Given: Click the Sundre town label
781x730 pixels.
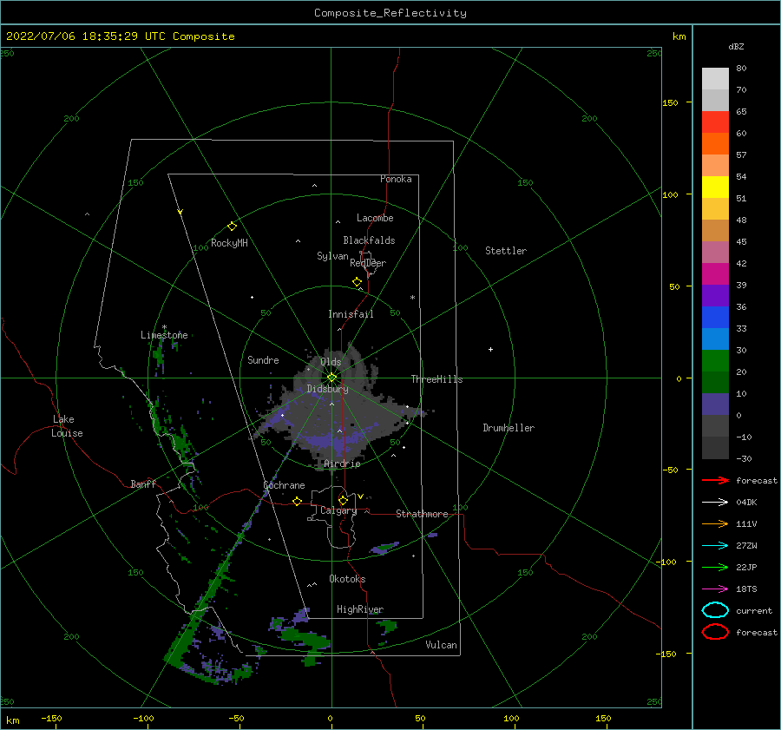Looking at the screenshot, I should 263,359.
